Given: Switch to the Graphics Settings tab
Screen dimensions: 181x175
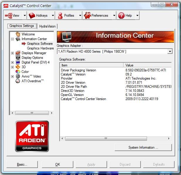Looking at the screenshot, I should click(x=22, y=26).
